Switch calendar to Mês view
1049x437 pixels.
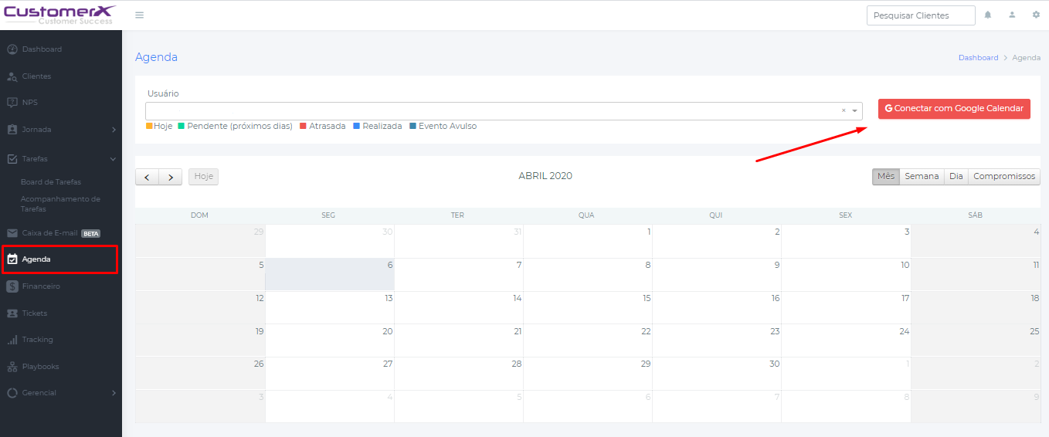tap(886, 176)
